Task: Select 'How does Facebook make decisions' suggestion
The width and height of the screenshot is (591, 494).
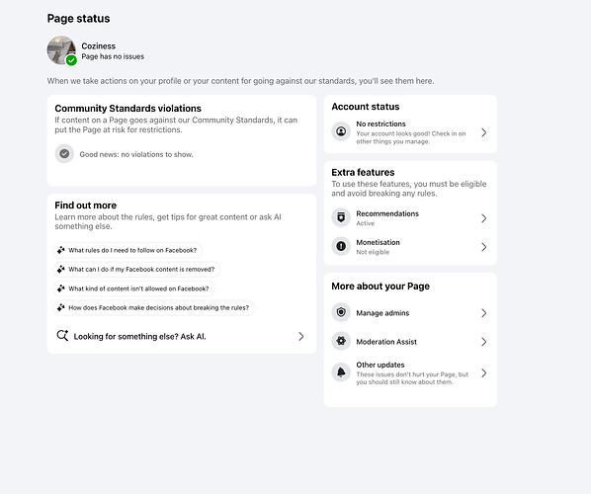Action: coord(154,308)
